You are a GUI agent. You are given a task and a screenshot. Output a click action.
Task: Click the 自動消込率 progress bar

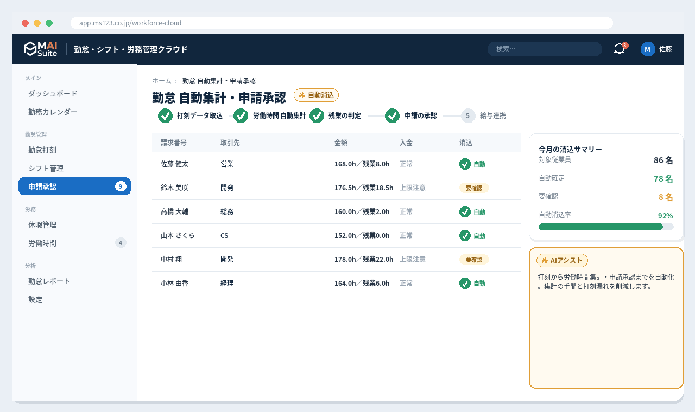coord(606,227)
